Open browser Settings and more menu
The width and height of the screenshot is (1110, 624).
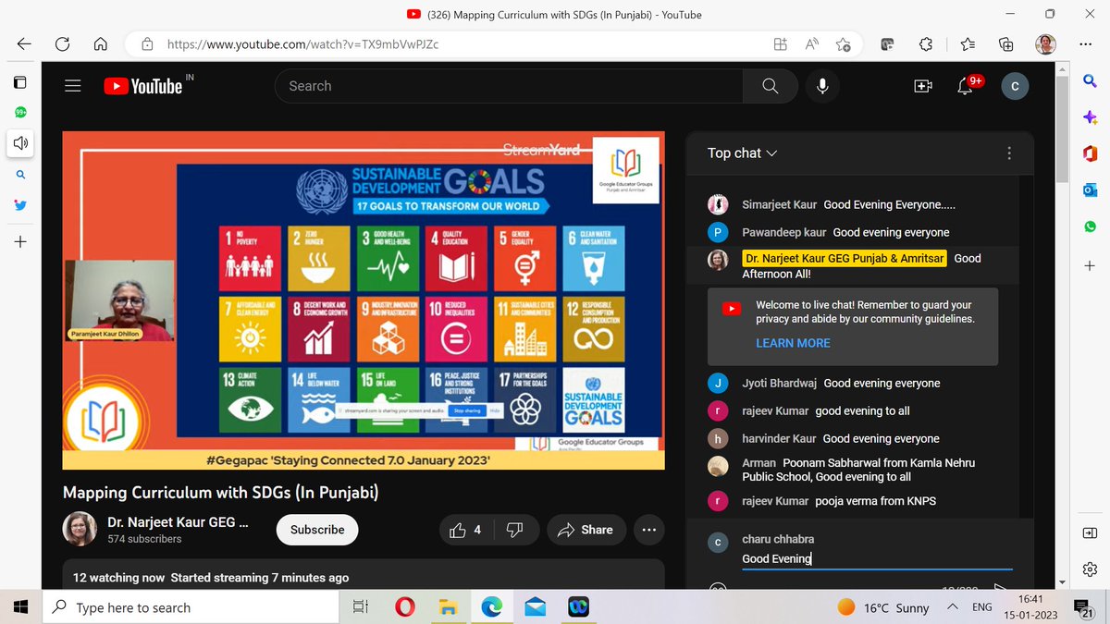click(x=1086, y=44)
